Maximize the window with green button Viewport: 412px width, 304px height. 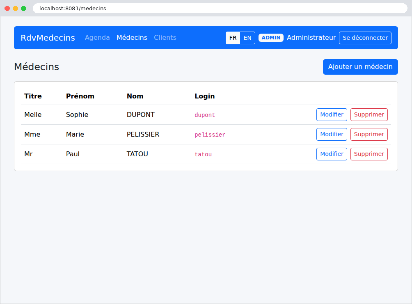tap(24, 8)
